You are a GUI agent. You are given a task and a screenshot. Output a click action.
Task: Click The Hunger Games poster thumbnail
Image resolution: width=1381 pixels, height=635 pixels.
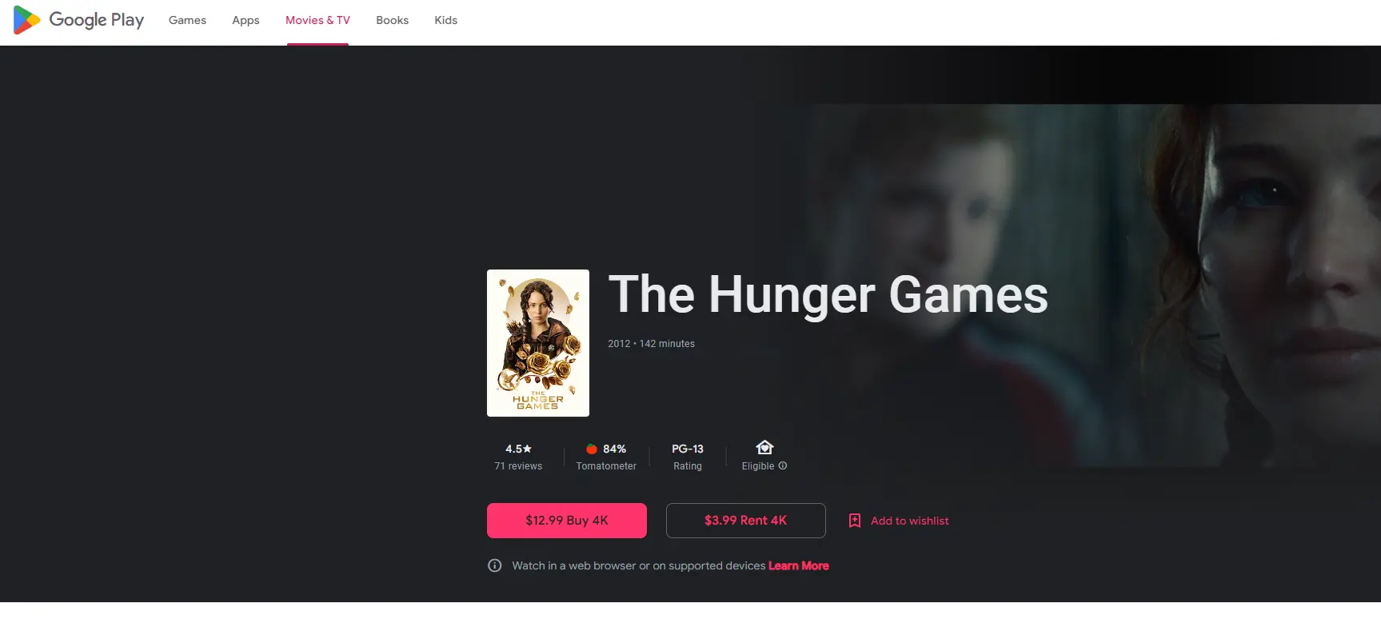tap(538, 343)
